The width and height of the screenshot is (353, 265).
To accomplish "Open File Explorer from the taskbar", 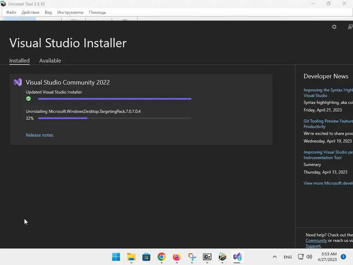I will [x=131, y=257].
